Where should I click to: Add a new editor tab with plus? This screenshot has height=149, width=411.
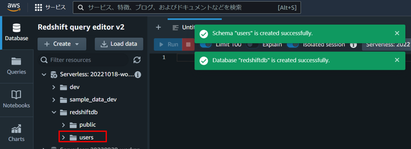coord(158,27)
